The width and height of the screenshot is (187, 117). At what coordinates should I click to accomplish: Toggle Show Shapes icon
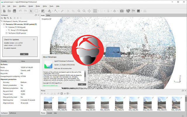(128, 11)
